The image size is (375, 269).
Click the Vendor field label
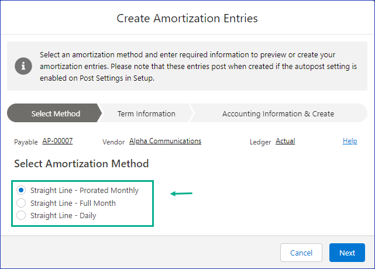click(x=113, y=142)
